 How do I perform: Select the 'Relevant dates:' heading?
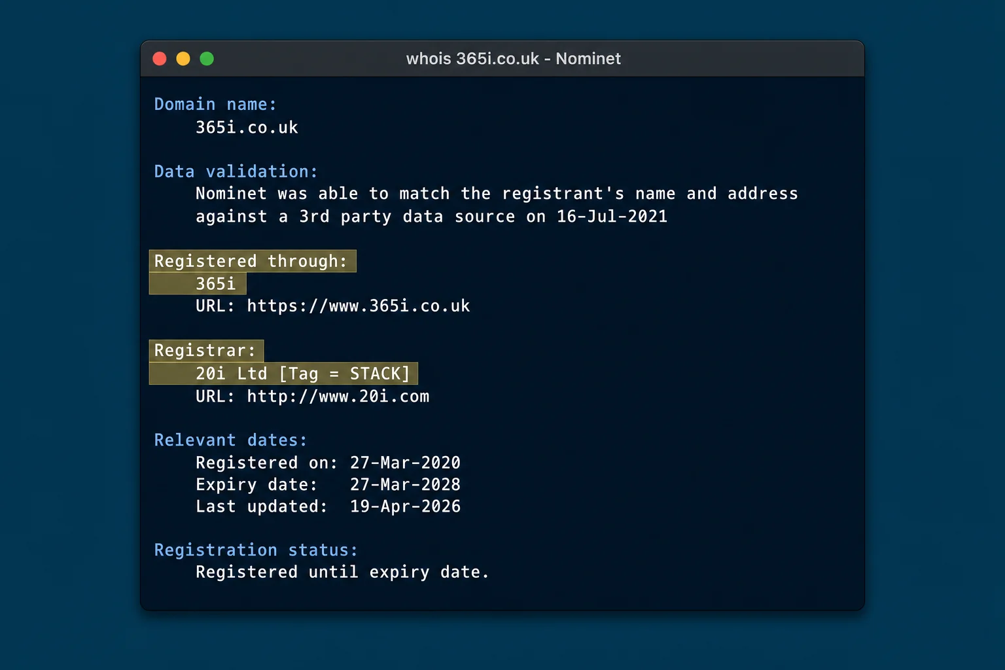tap(230, 440)
